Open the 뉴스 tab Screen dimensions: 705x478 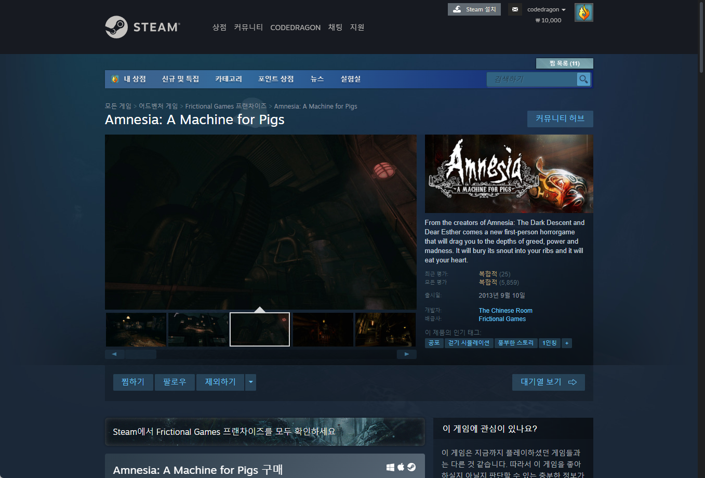[317, 79]
